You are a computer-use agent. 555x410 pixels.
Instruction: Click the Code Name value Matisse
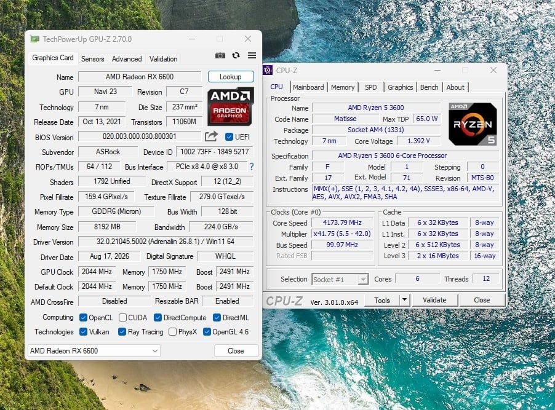[345, 119]
